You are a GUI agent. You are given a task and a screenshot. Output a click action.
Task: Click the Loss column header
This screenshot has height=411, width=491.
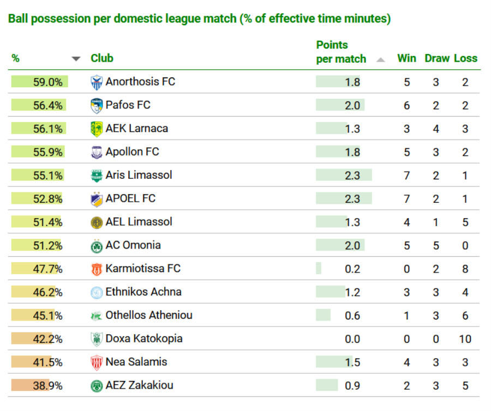pos(465,58)
